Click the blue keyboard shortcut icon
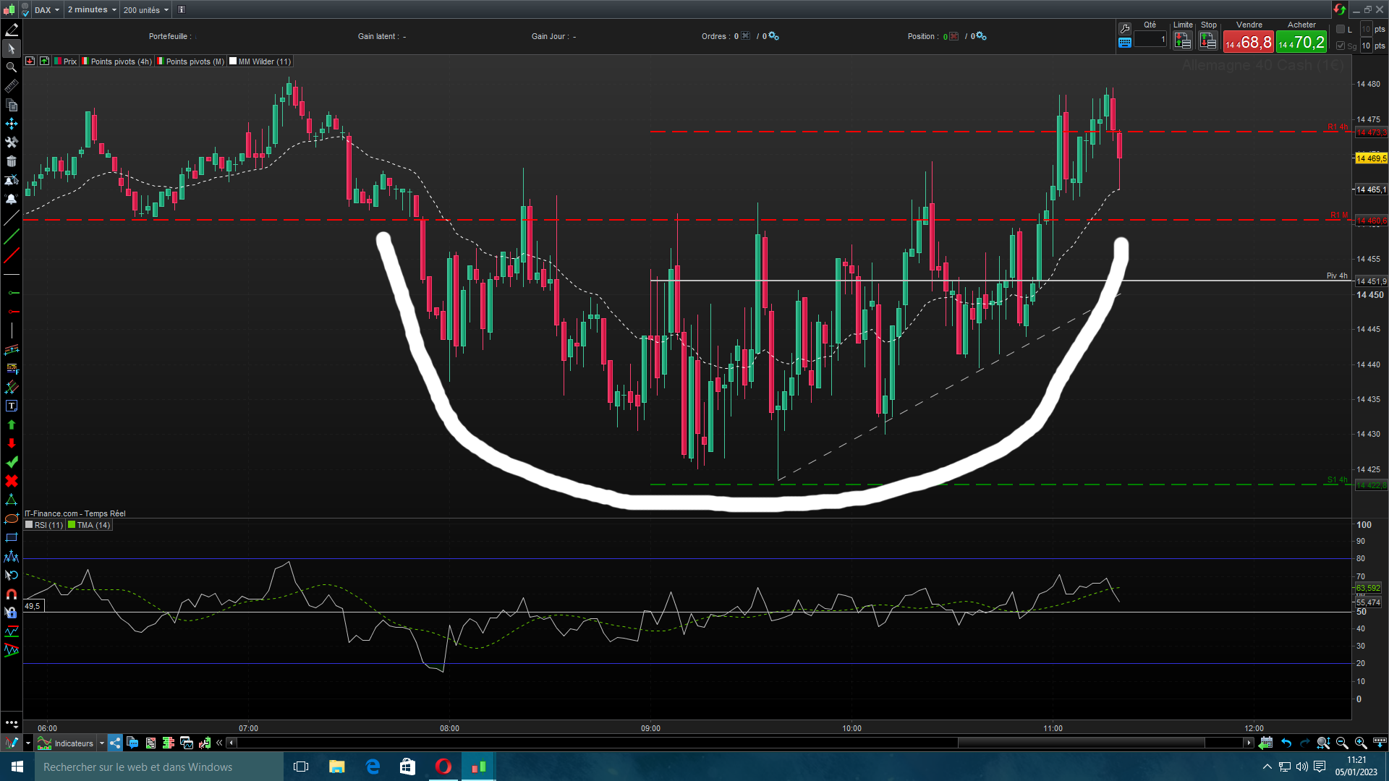Viewport: 1389px width, 781px height. click(1125, 43)
